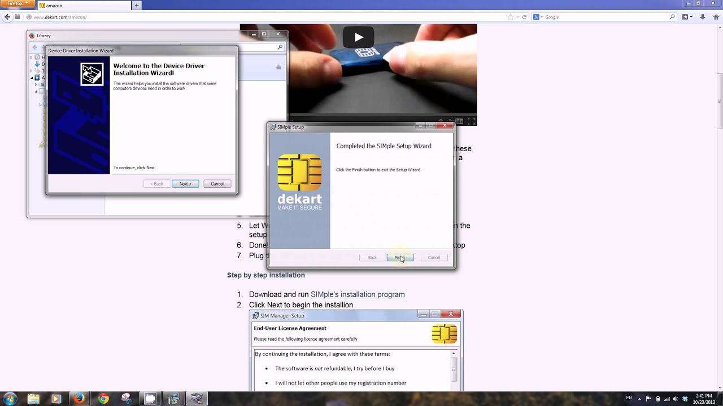This screenshot has height=406, width=723.
Task: Open the URL history dropdown arrow
Action: (518, 17)
